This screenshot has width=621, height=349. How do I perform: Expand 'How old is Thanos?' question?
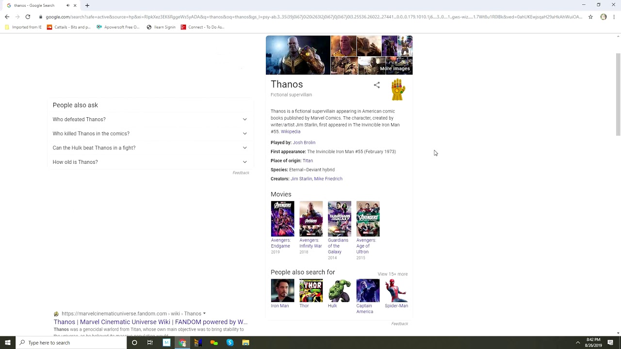tap(150, 162)
